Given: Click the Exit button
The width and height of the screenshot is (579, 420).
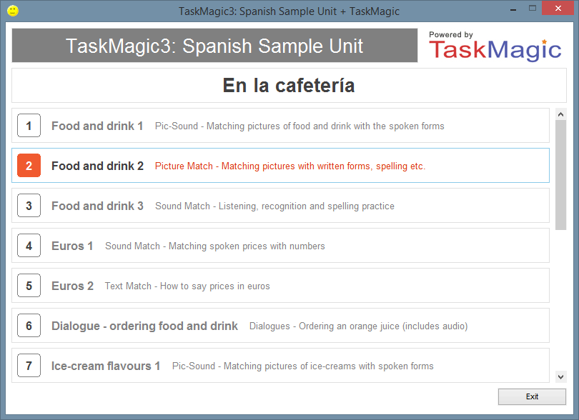Looking at the screenshot, I should pyautogui.click(x=532, y=396).
